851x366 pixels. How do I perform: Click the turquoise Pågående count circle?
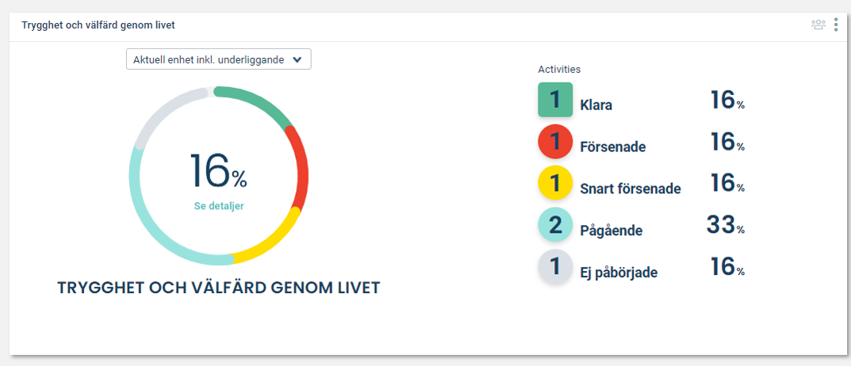(555, 224)
